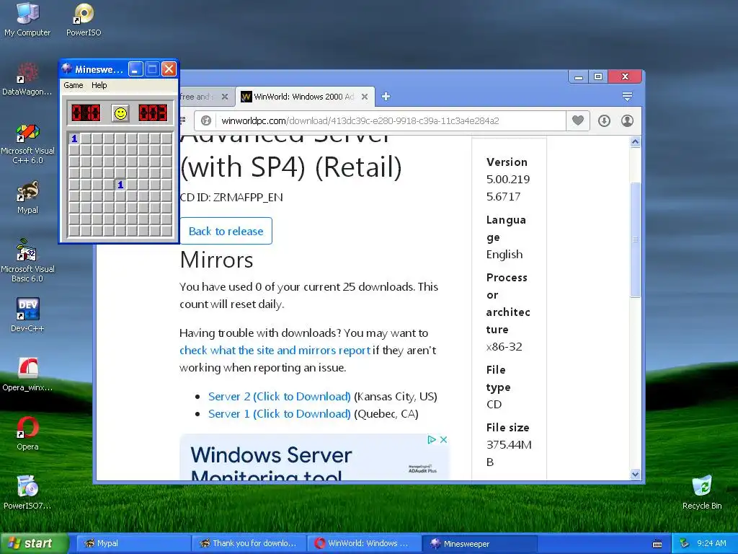Launch Opera from the desktop shortcut

(27, 434)
